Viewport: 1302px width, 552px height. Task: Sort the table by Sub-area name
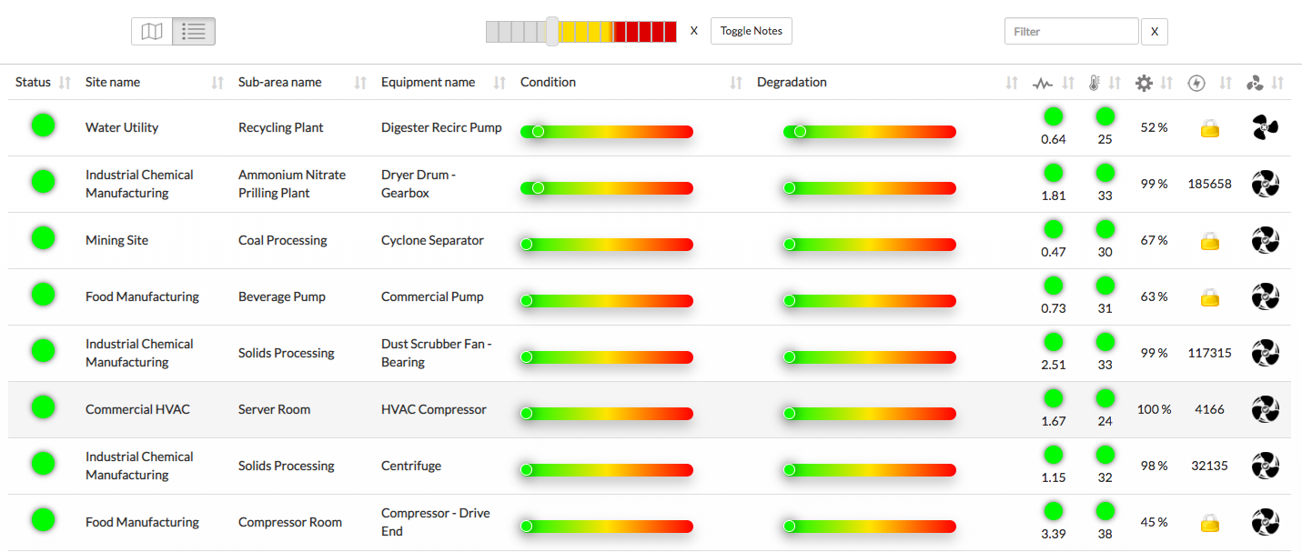coord(279,83)
